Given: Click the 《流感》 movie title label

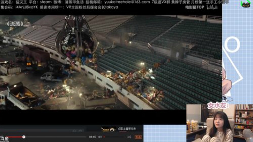Looking at the screenshot, I should [15, 24].
